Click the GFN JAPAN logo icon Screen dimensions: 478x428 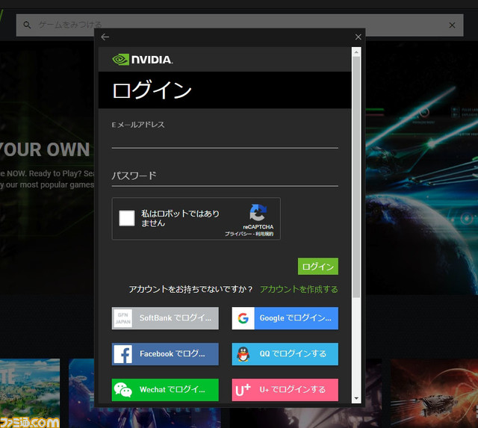pyautogui.click(x=122, y=318)
